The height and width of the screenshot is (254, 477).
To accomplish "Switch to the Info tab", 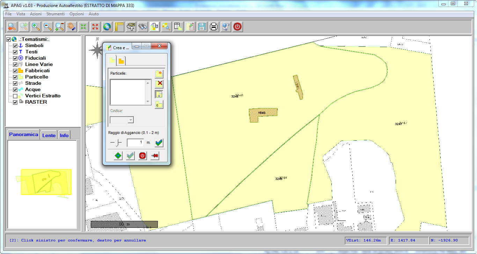I will pyautogui.click(x=64, y=135).
